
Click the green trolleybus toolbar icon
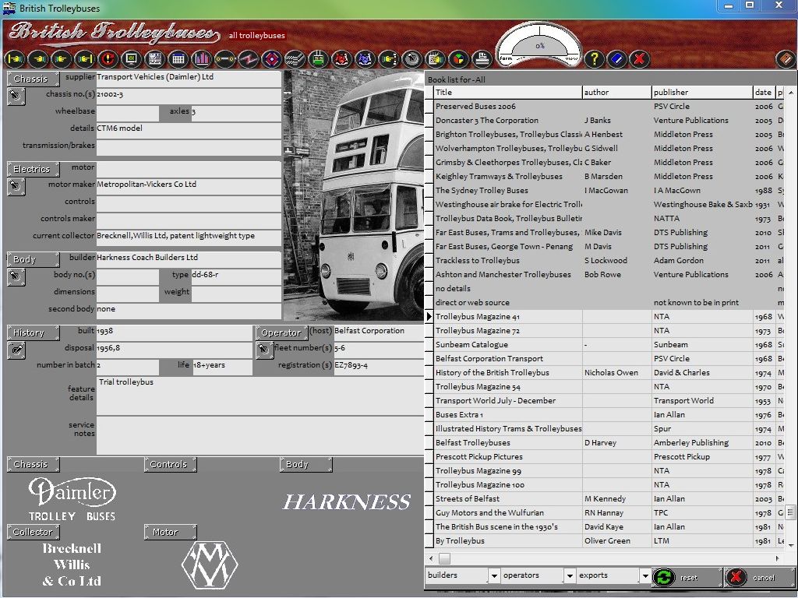coord(318,58)
